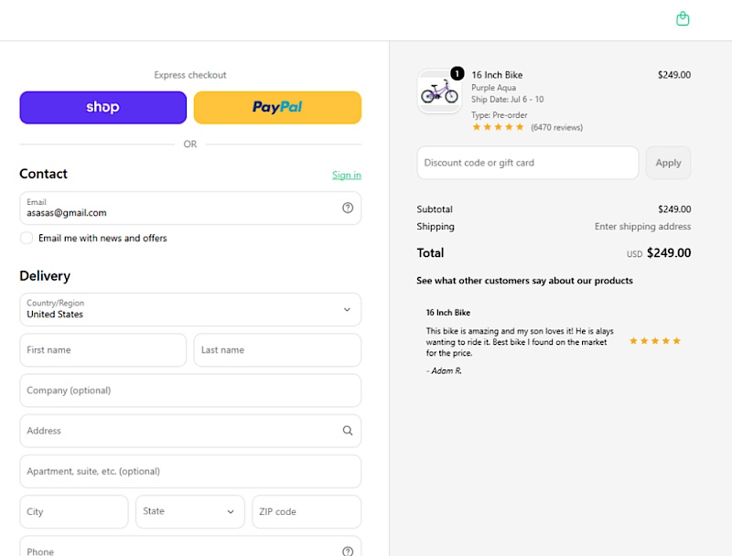Screen dimensions: 732x556
Task: Enable Email me with news and offers
Action: click(27, 238)
